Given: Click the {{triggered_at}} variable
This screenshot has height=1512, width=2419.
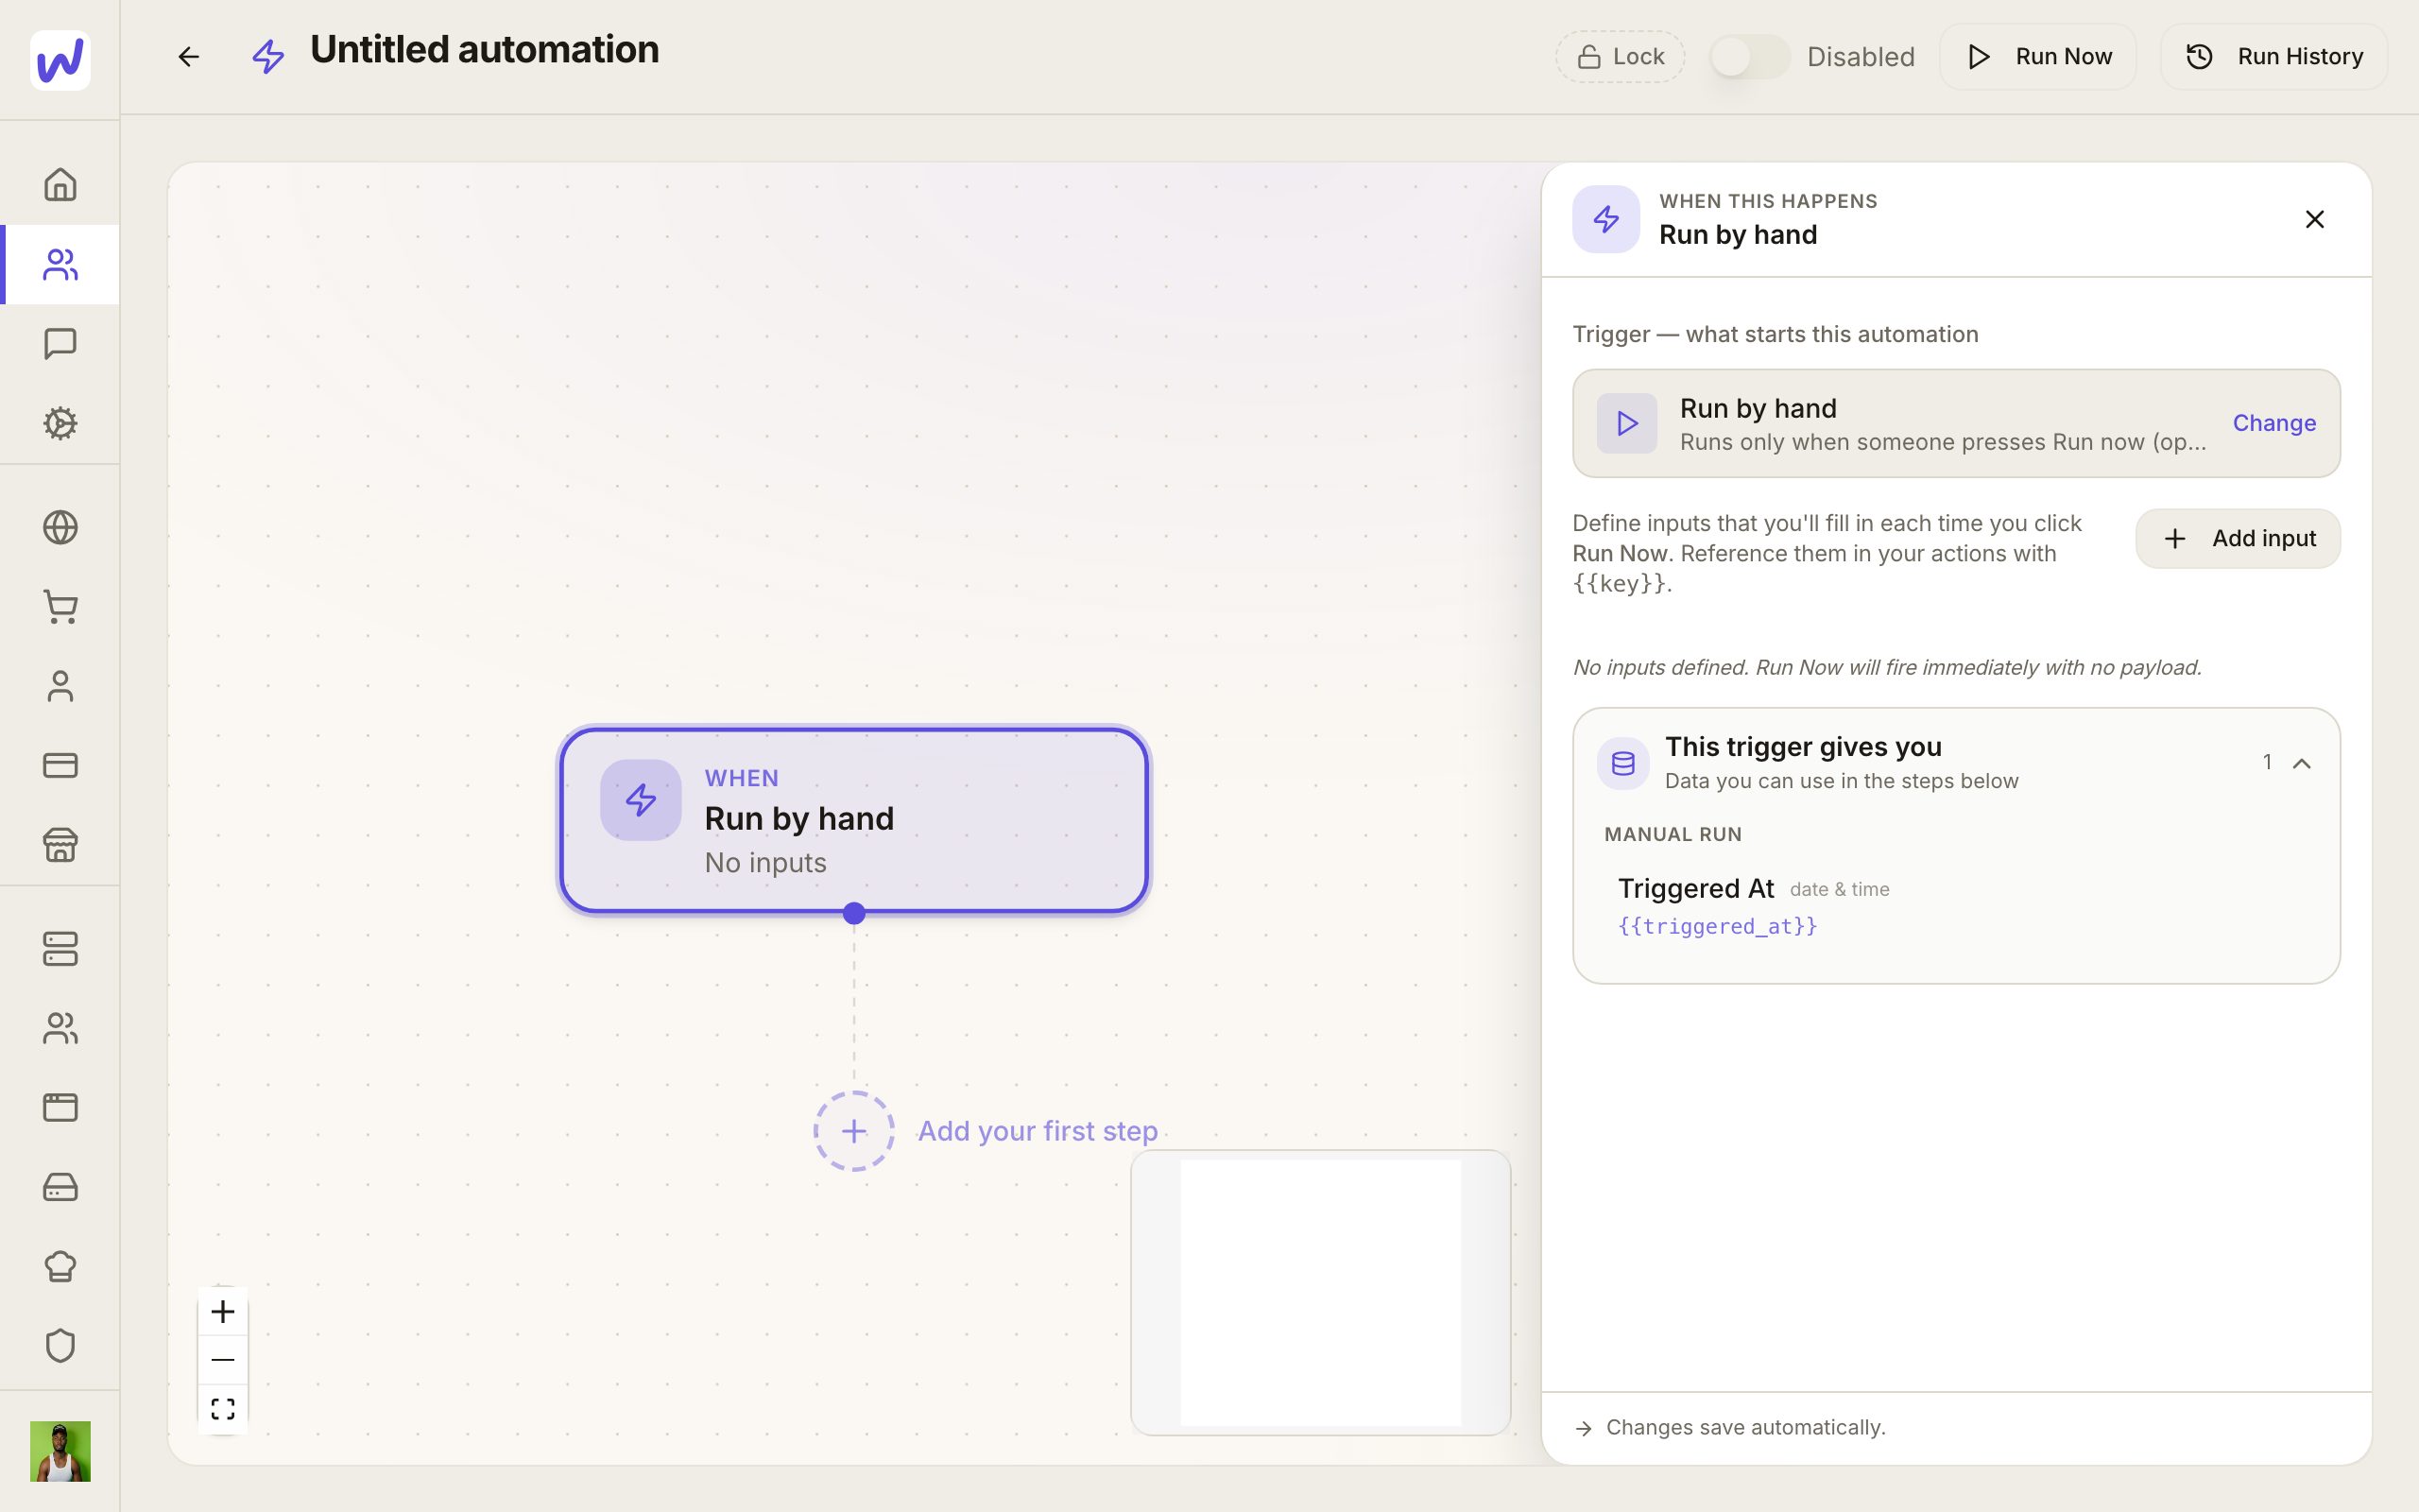Looking at the screenshot, I should 1717,926.
